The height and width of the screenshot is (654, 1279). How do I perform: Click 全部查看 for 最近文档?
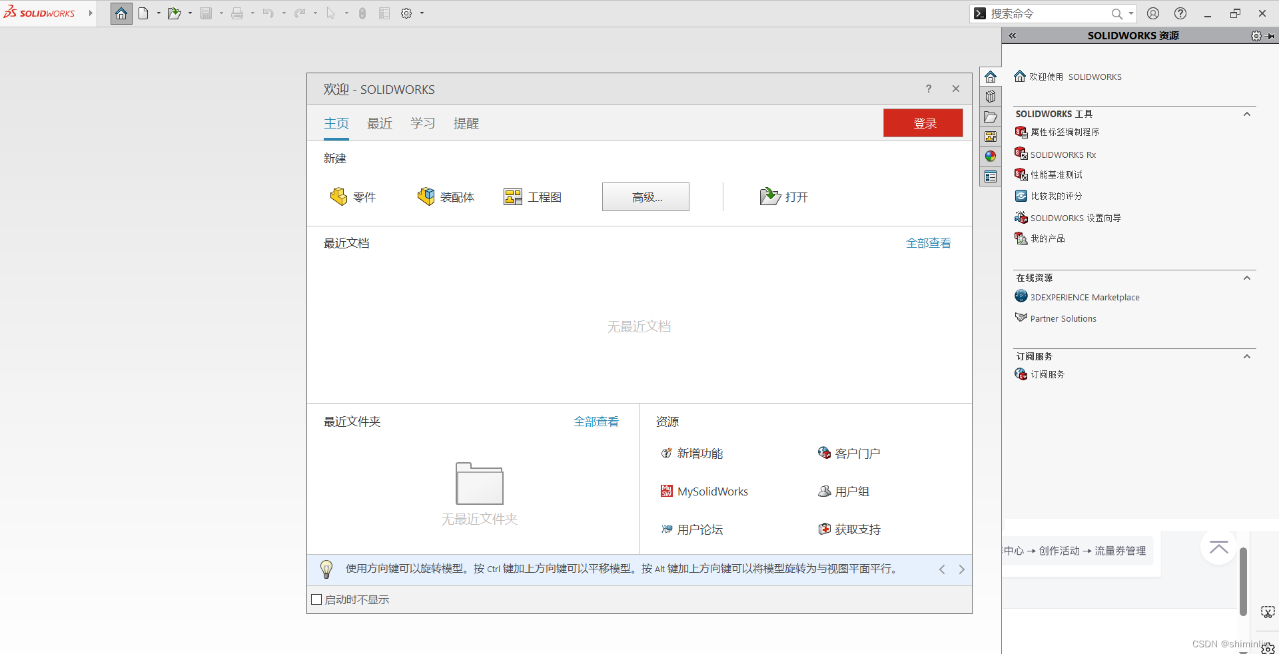pos(929,243)
